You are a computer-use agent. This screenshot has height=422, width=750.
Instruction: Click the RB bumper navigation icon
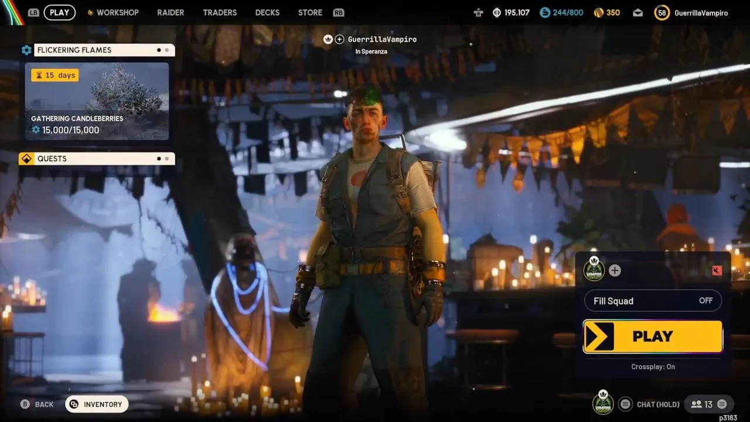[x=338, y=12]
